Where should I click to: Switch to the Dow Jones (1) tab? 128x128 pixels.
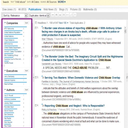pos(9,9)
